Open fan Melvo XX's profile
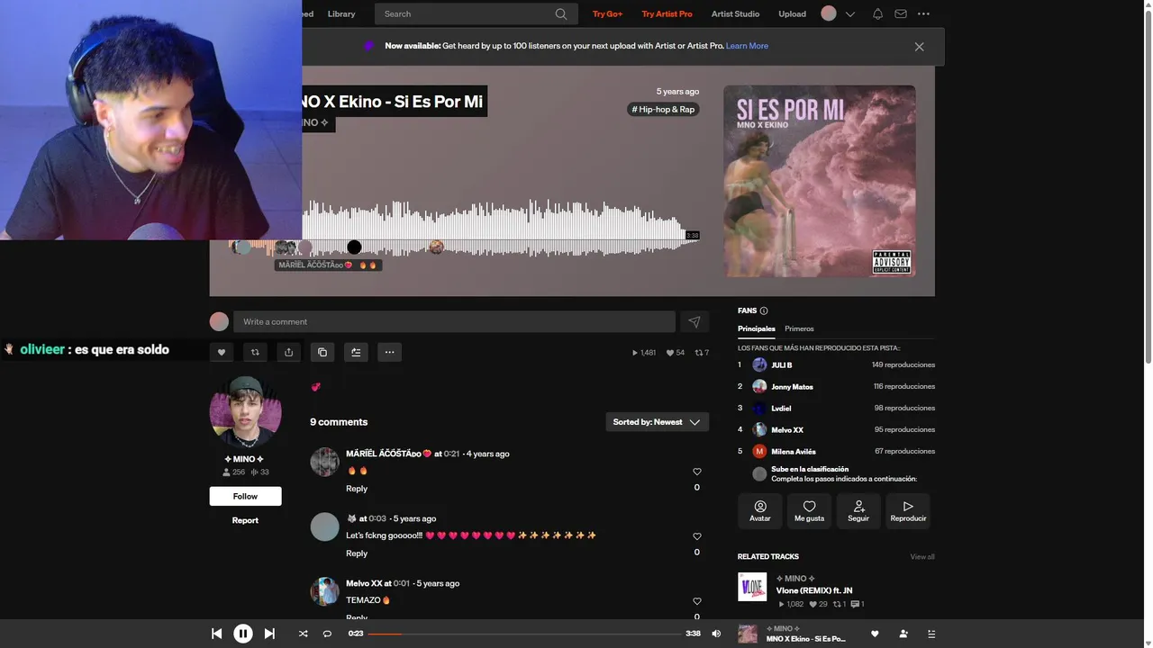This screenshot has width=1153, height=648. (787, 430)
